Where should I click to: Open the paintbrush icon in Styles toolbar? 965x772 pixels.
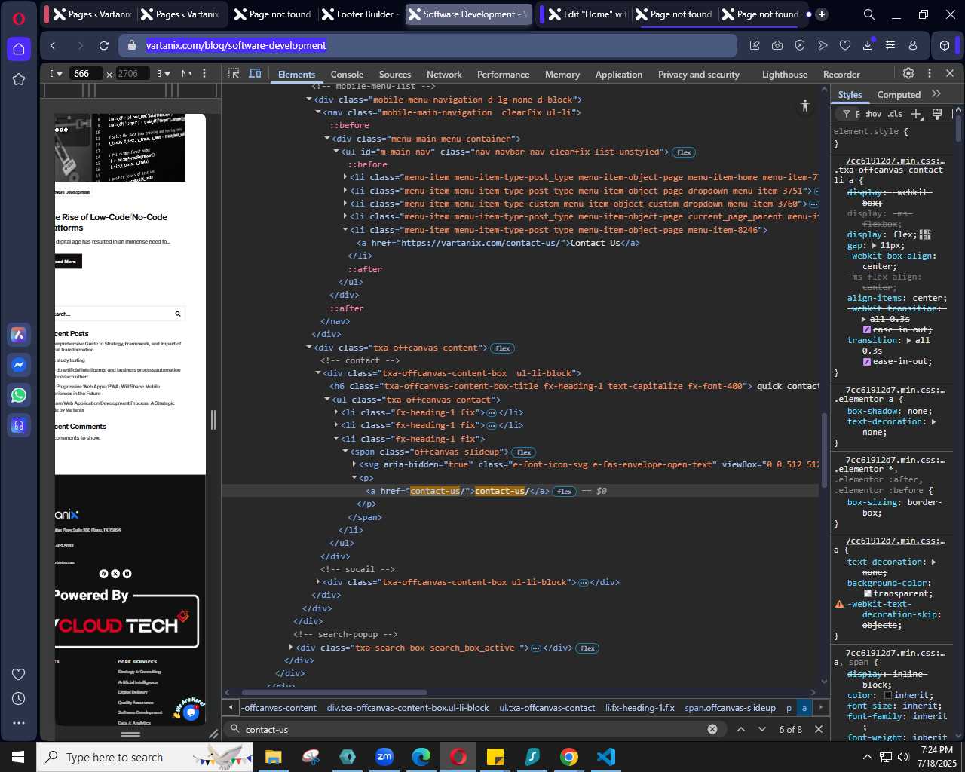(937, 114)
